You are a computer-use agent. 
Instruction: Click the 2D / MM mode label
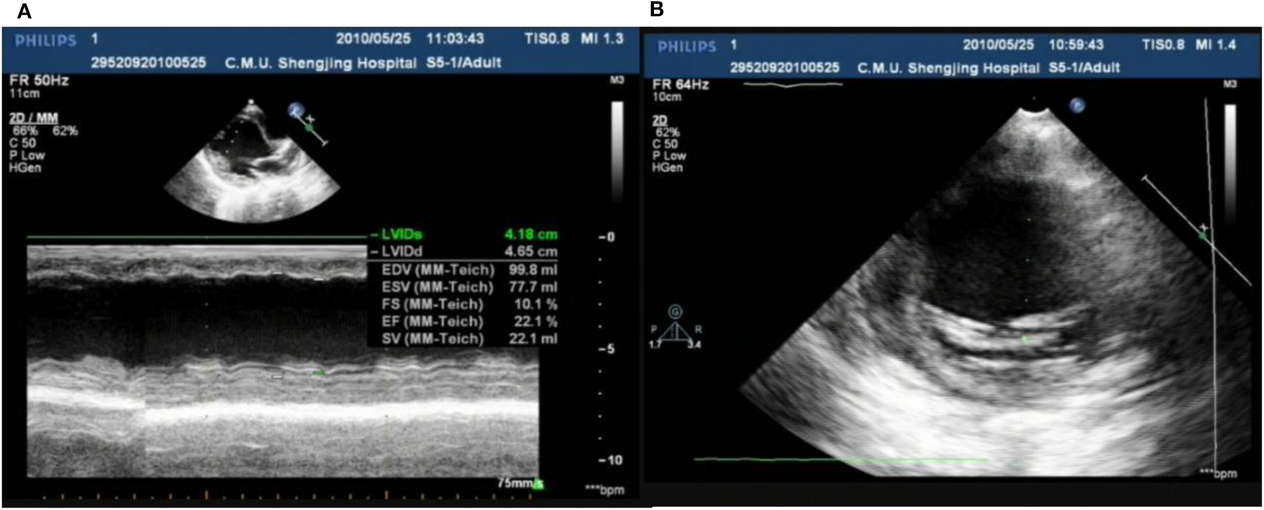pyautogui.click(x=34, y=118)
